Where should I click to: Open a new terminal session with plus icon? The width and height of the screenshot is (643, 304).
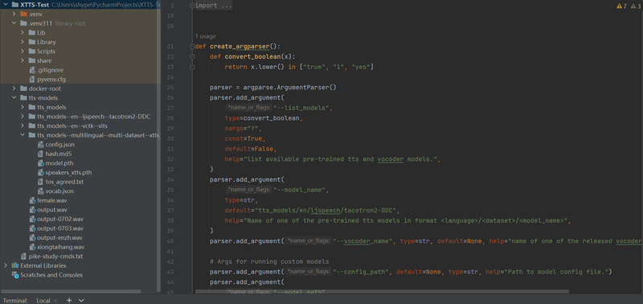point(69,300)
